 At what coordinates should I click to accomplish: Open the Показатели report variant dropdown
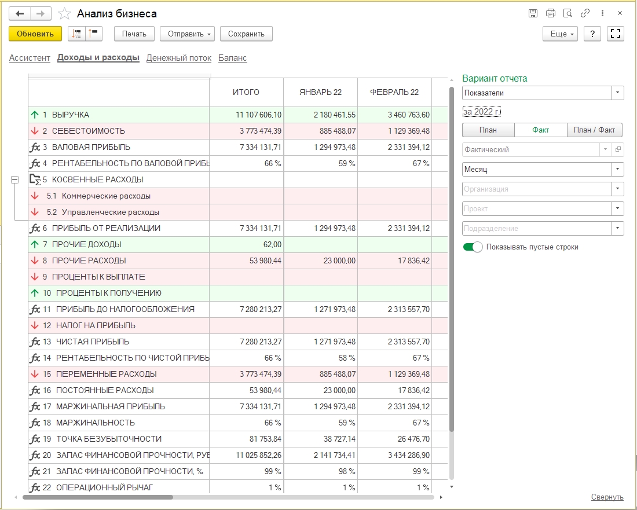(617, 93)
